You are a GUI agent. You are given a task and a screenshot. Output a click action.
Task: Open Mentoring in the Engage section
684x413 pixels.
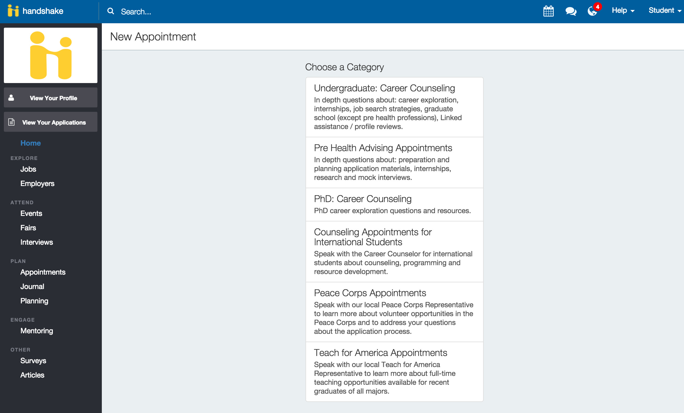point(37,331)
